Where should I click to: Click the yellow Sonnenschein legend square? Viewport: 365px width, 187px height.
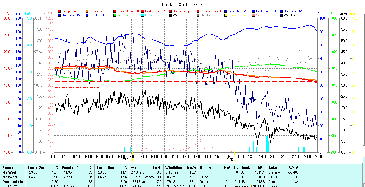226,15
